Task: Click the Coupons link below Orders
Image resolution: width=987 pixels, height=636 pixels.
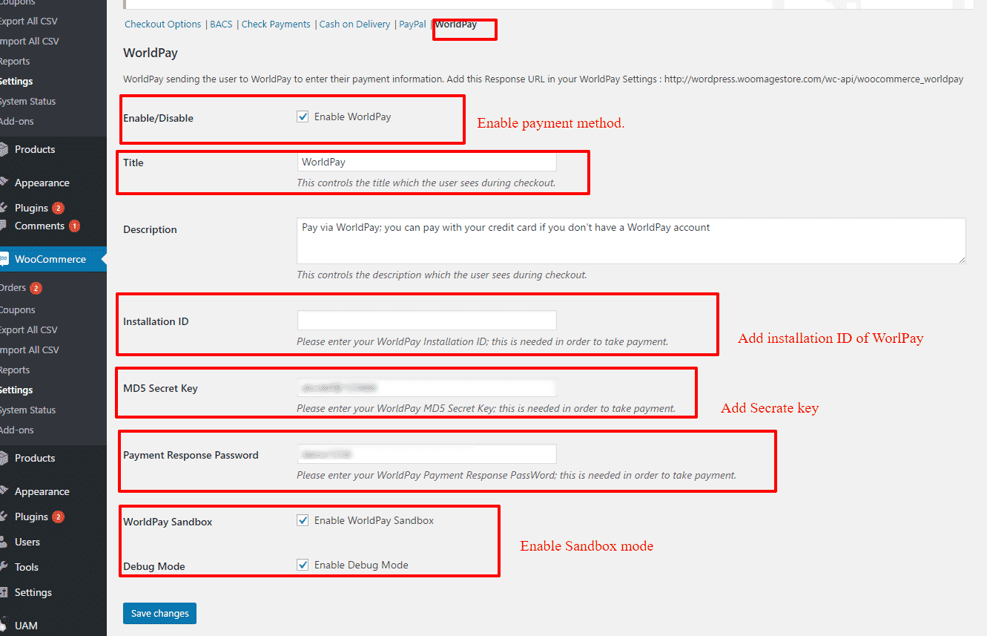Action: pos(17,310)
